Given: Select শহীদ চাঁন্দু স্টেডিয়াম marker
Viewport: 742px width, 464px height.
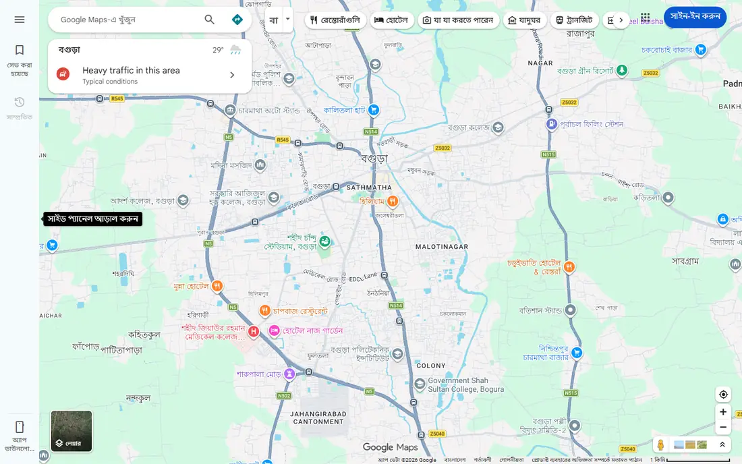Looking at the screenshot, I should (324, 241).
